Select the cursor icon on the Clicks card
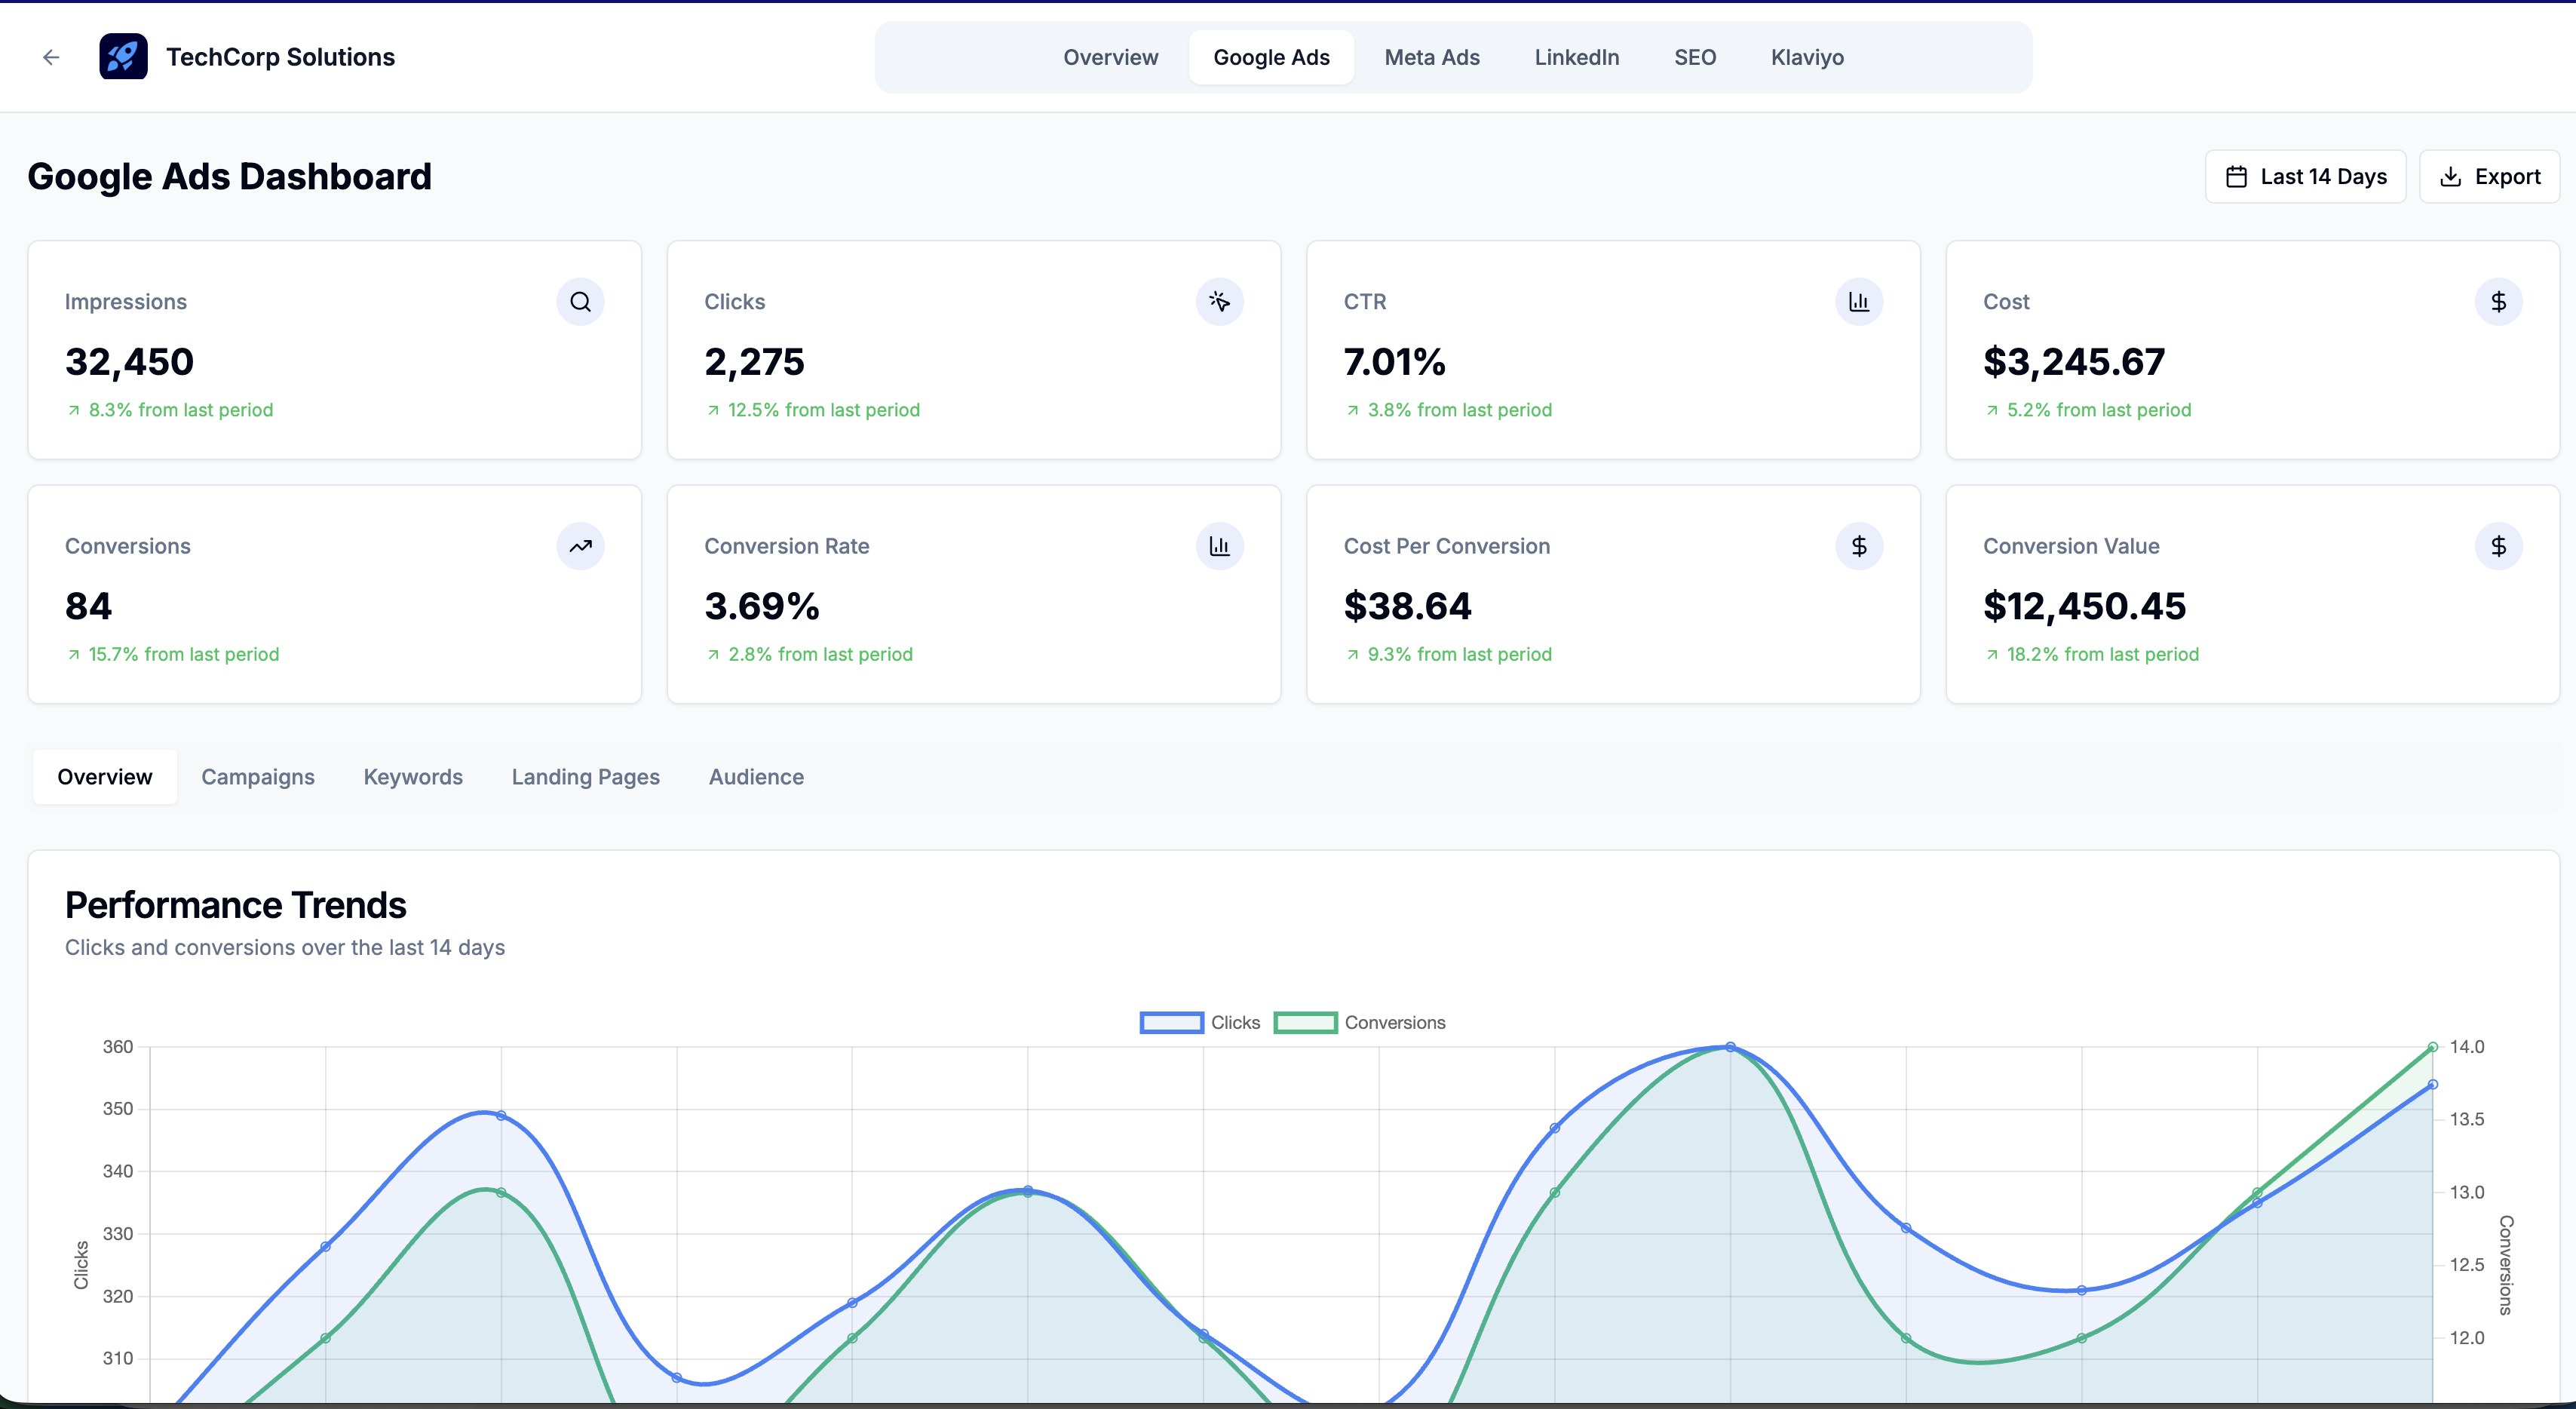 pos(1220,301)
